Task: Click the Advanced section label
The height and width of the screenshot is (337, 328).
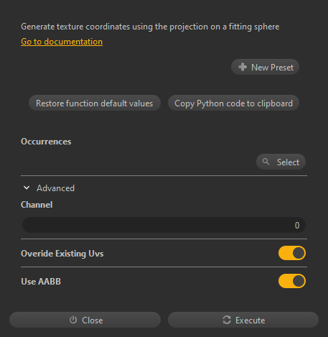Action: (x=55, y=188)
